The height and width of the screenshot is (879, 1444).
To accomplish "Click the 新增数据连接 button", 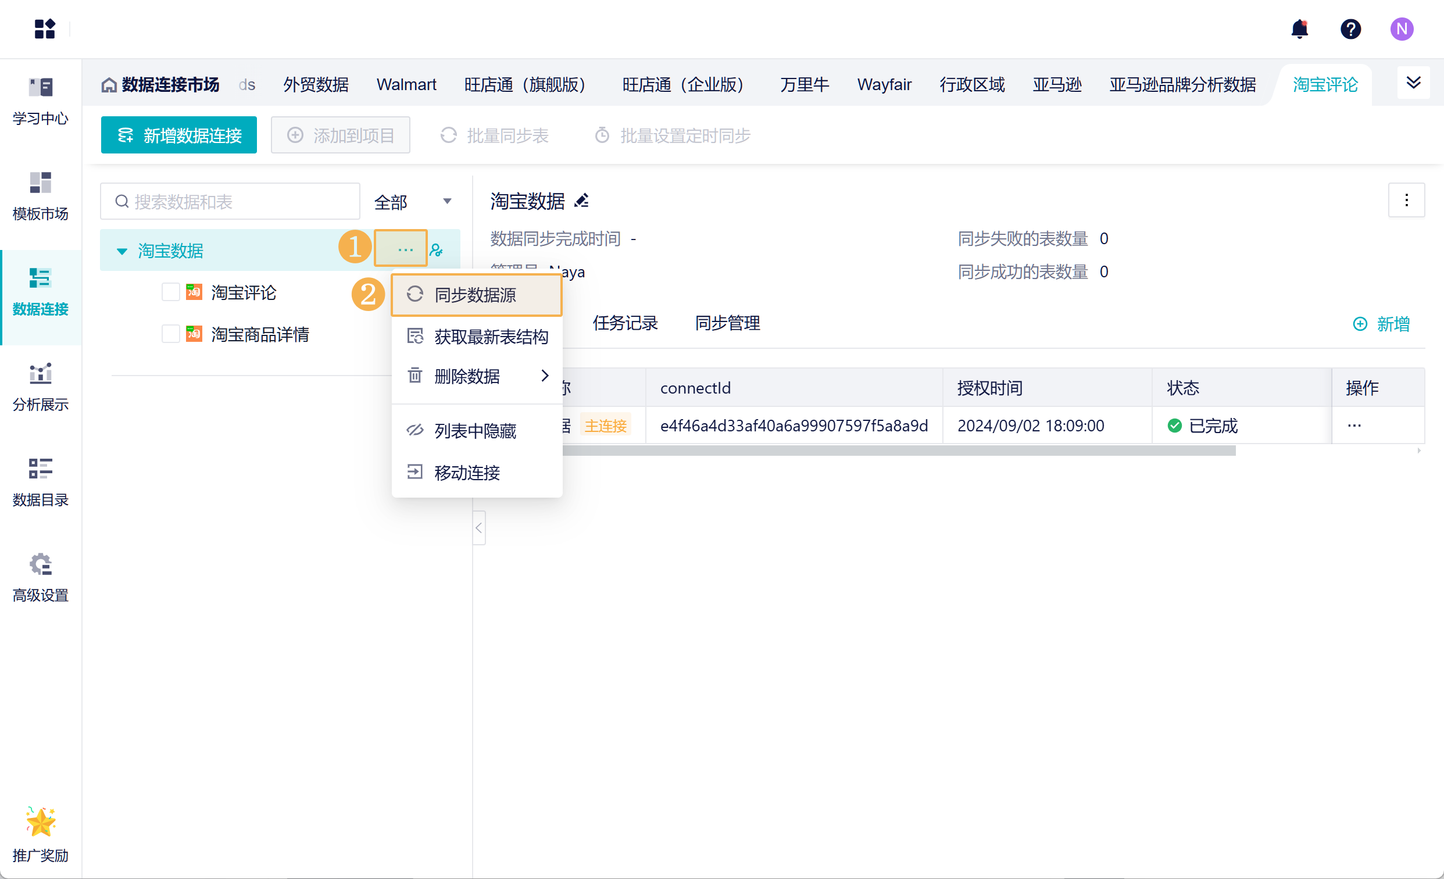I will click(x=178, y=135).
